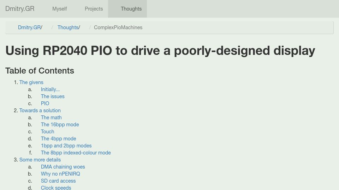This screenshot has height=190, width=339.
Task: Open 'The 16bpp mode' link
Action: [x=60, y=125]
